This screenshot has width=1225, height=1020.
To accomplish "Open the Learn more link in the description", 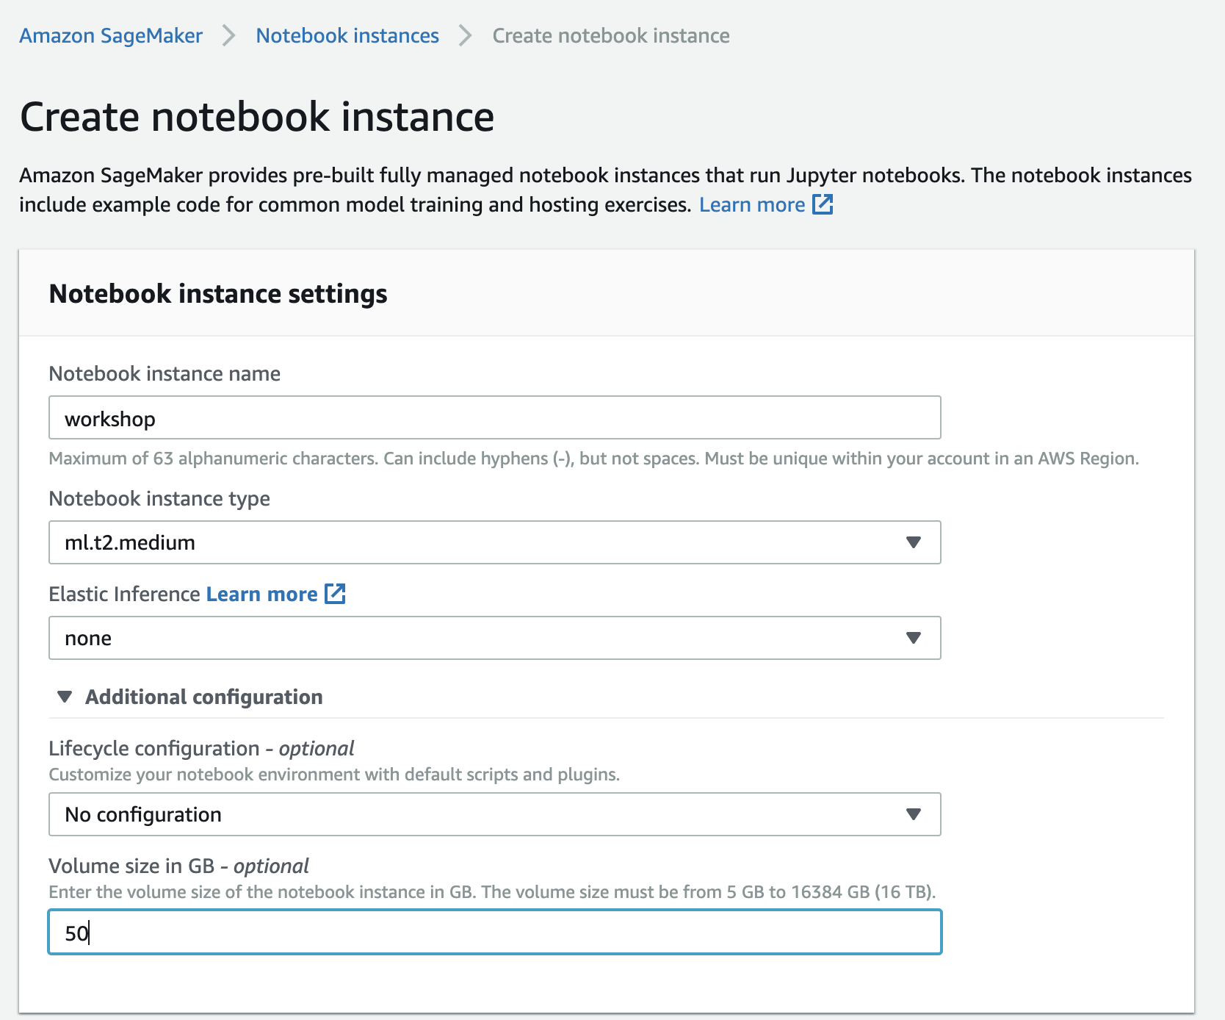I will point(752,204).
